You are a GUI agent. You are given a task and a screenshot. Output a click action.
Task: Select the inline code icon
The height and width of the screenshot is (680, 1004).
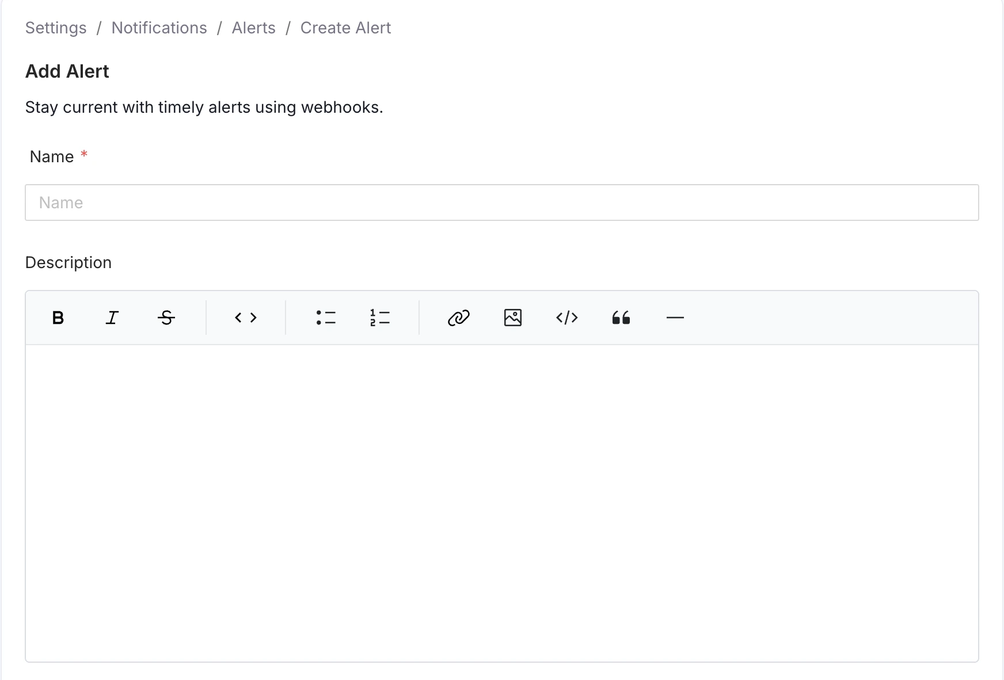pyautogui.click(x=245, y=318)
